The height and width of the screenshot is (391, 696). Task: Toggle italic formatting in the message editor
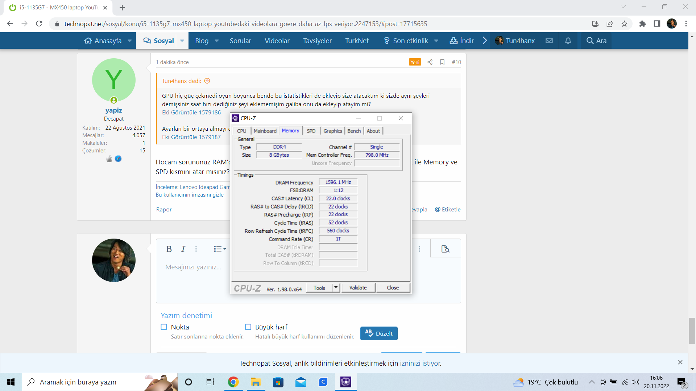(183, 249)
